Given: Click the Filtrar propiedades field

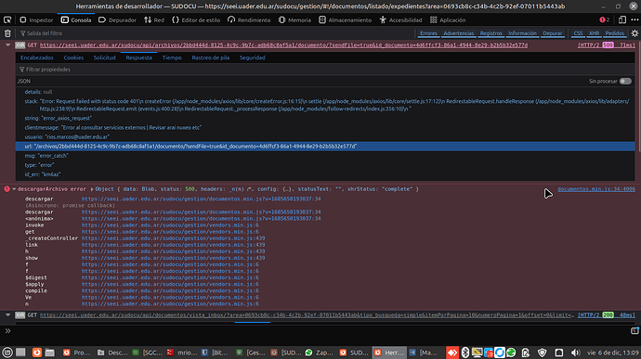Looking at the screenshot, I should point(325,70).
